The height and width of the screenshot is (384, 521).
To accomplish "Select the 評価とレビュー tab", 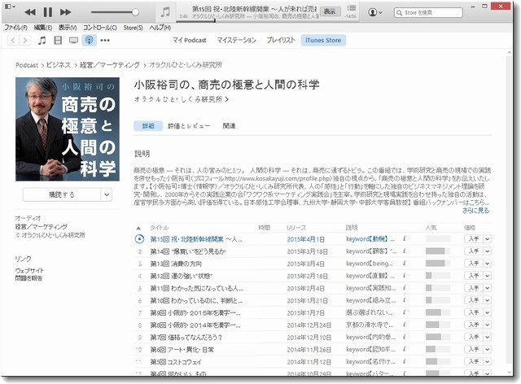I will click(x=189, y=126).
